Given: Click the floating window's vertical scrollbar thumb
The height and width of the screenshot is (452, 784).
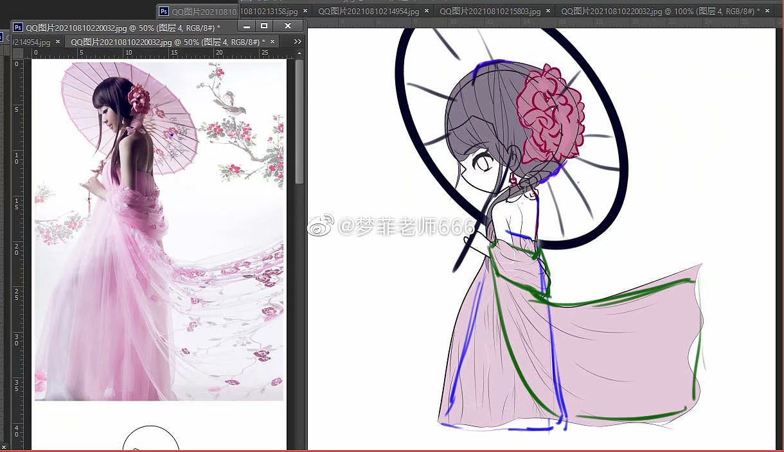Looking at the screenshot, I should (x=299, y=122).
